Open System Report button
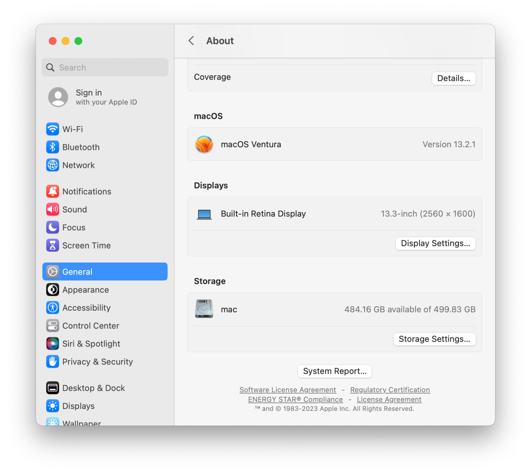The height and width of the screenshot is (473, 531). pyautogui.click(x=335, y=371)
